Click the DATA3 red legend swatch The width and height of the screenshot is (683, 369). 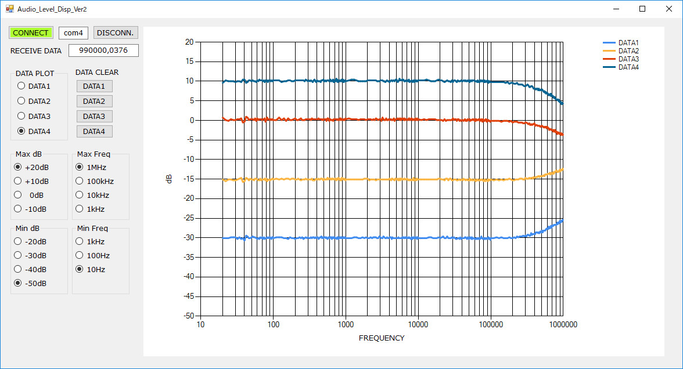tap(609, 59)
